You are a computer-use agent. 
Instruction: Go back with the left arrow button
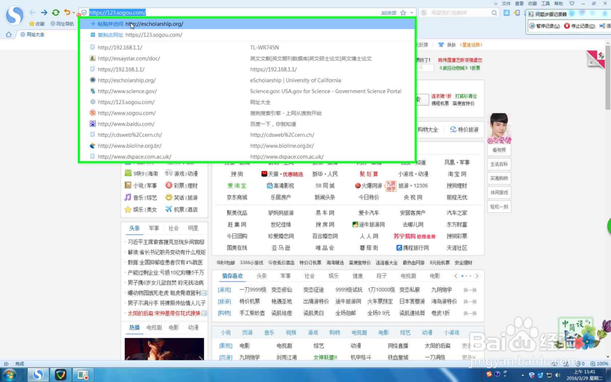[x=33, y=12]
